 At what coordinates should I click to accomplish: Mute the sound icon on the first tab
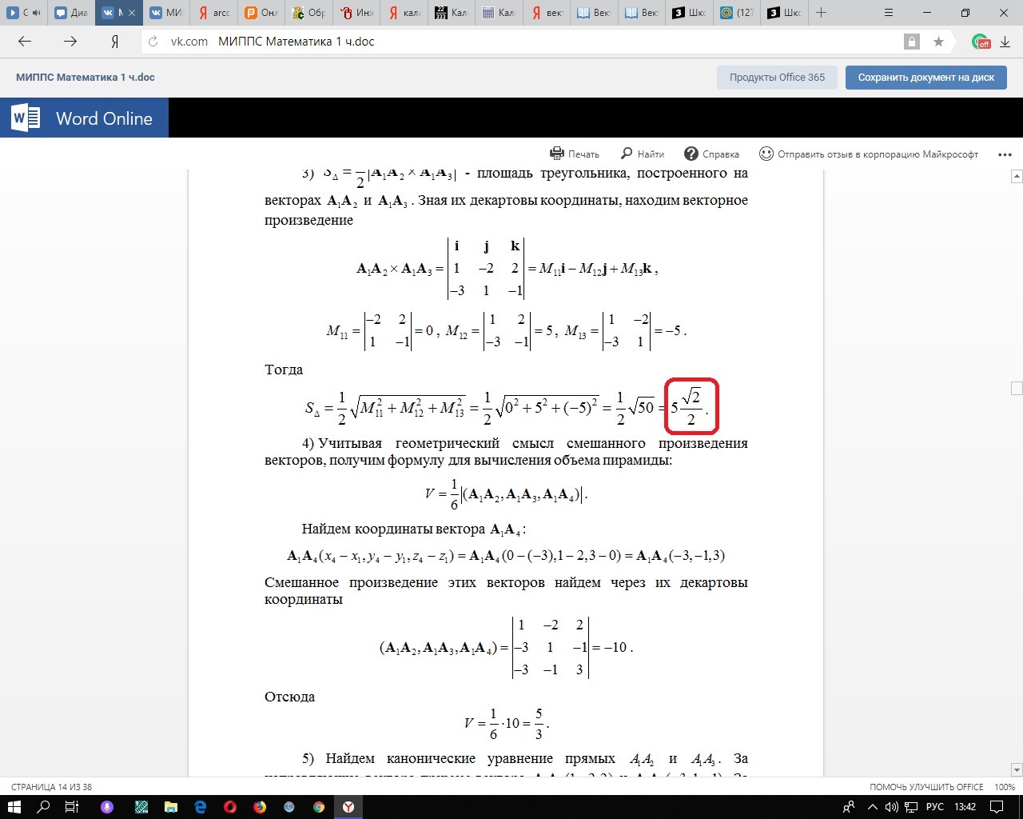[37, 13]
